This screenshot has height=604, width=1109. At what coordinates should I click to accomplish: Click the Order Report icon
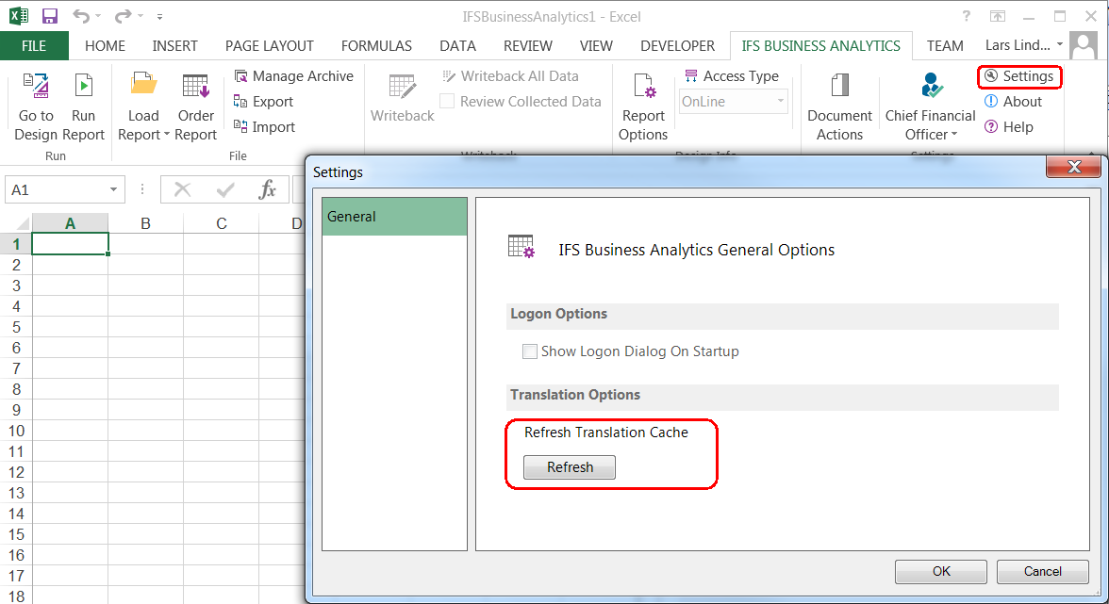click(196, 86)
